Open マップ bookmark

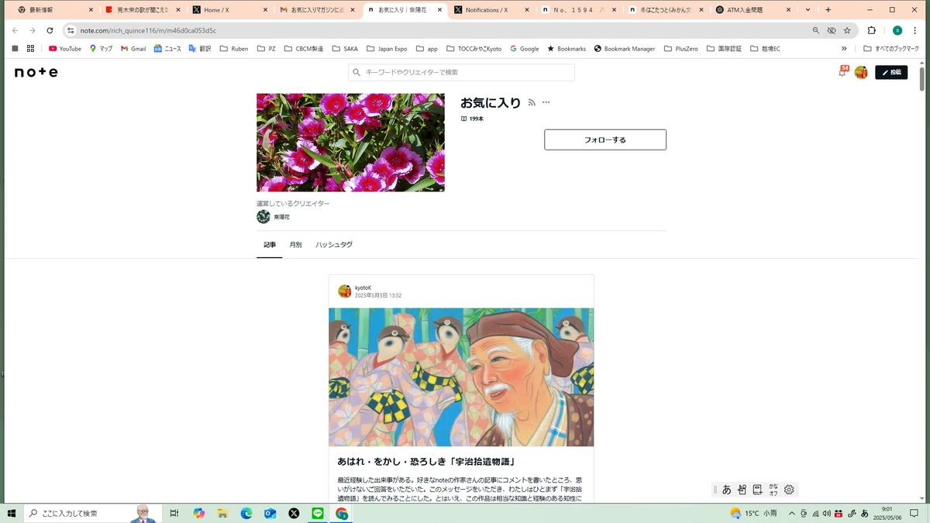[101, 48]
